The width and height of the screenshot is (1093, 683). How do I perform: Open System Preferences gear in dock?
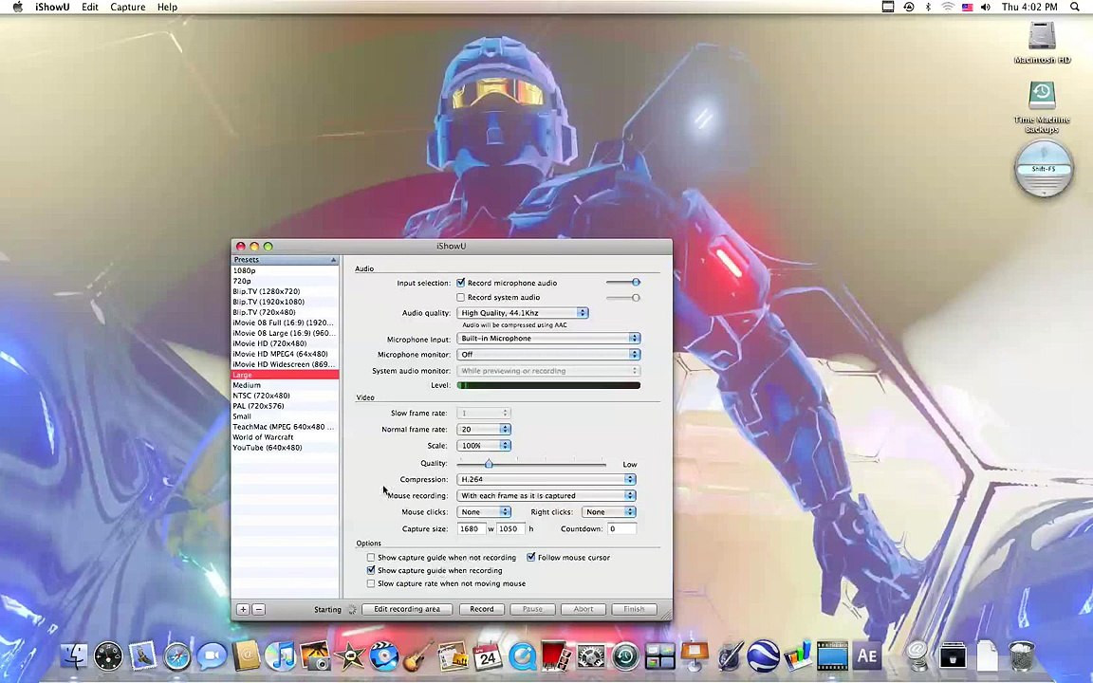click(x=591, y=655)
